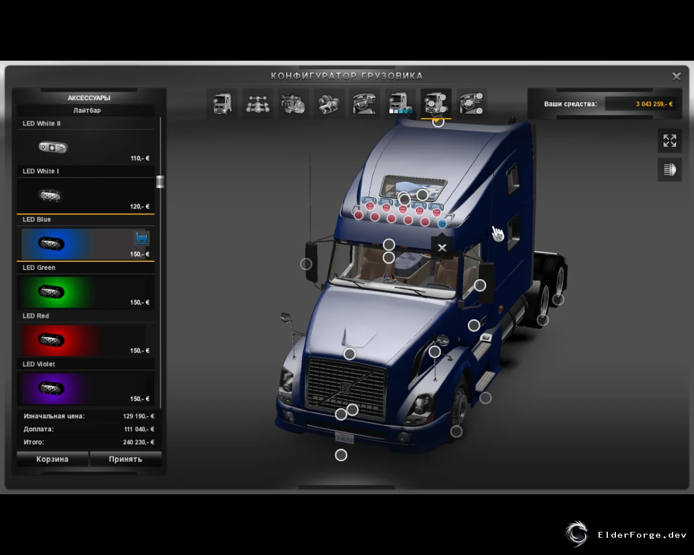
Task: Click the Принять accept button
Action: tap(125, 459)
